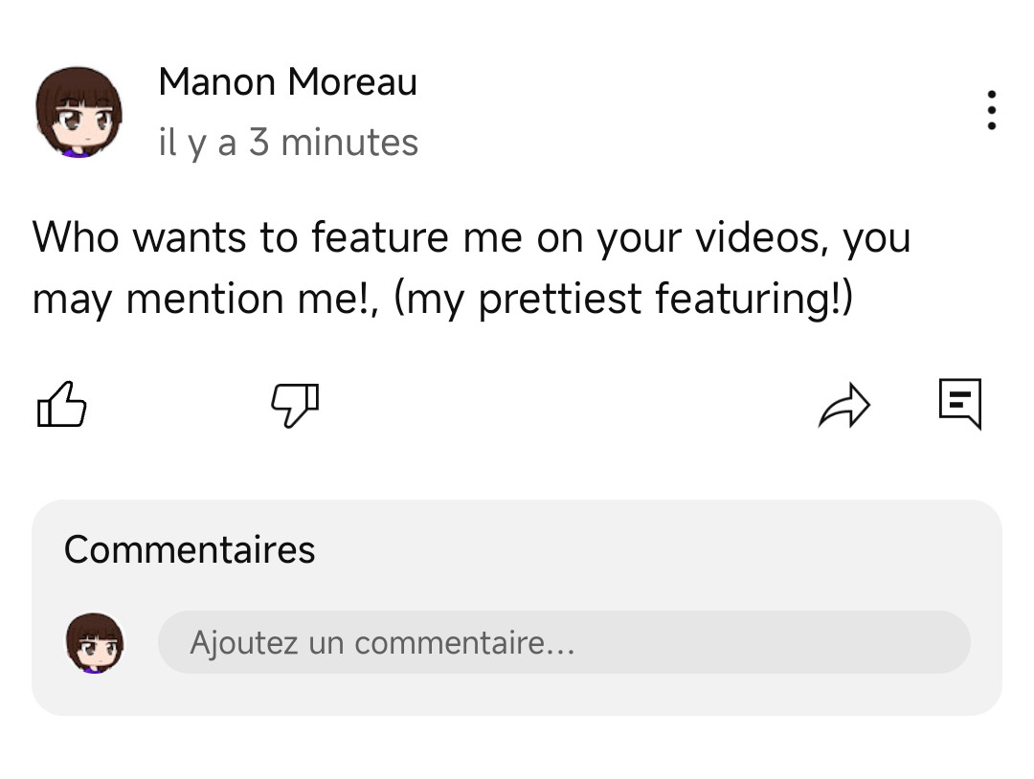Click the 'il y a 3 minutes' timestamp
This screenshot has width=1034, height=779.
288,143
